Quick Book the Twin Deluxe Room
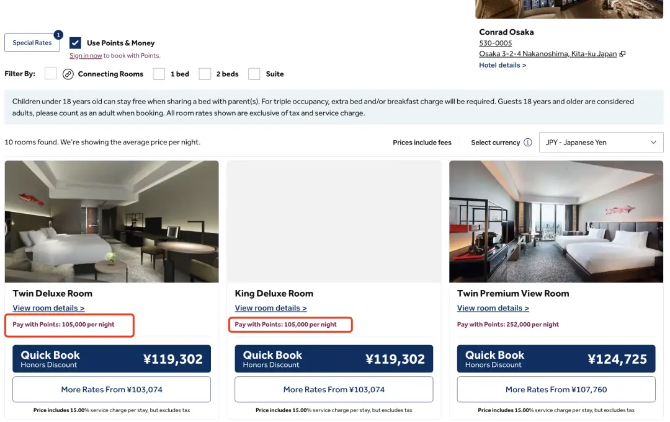This screenshot has height=422, width=670. click(x=112, y=359)
